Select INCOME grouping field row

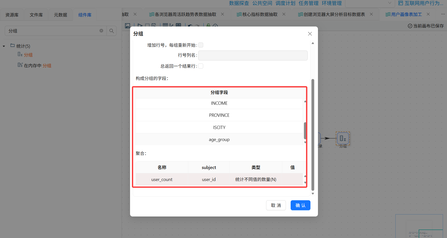pos(219,103)
